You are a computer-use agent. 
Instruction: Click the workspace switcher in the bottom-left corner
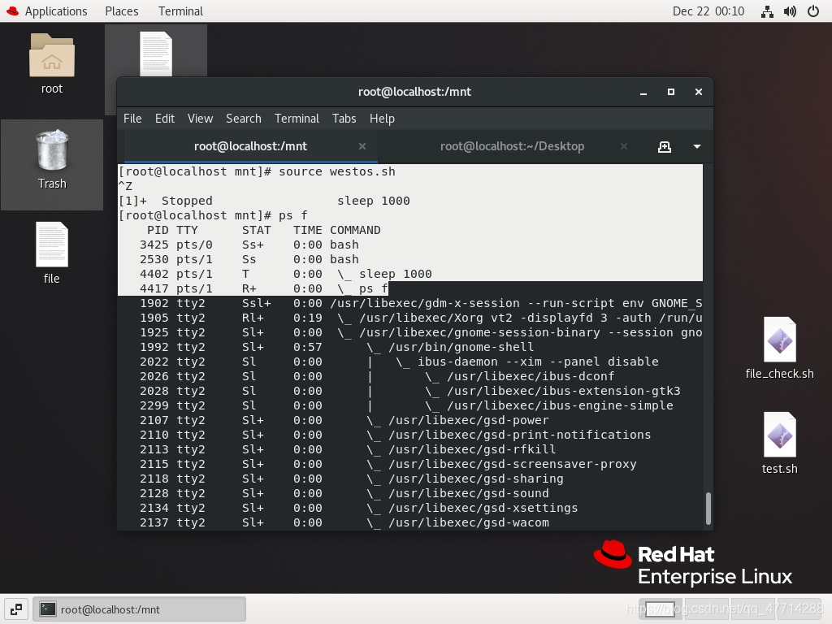16,609
